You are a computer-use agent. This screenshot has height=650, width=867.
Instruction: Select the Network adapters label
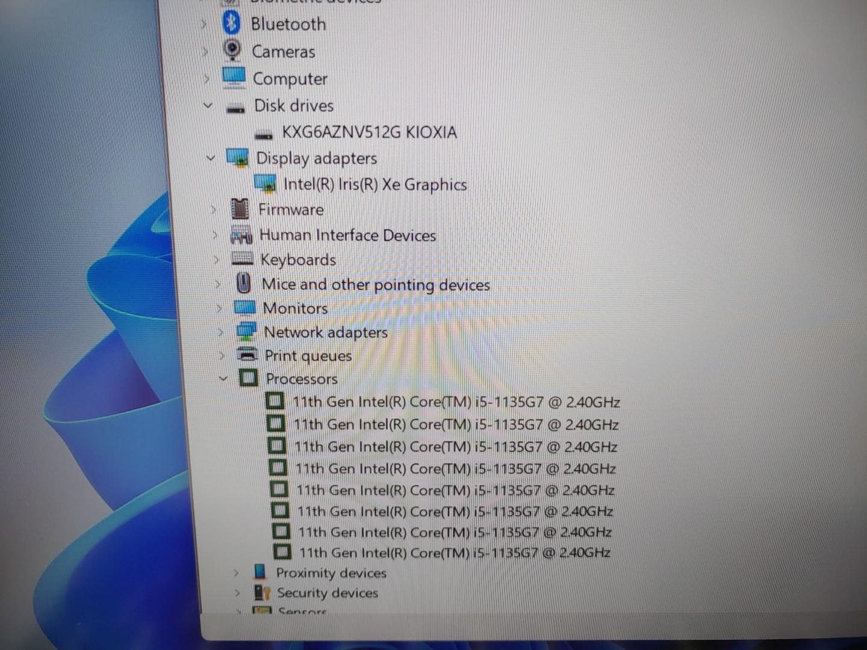pos(326,332)
